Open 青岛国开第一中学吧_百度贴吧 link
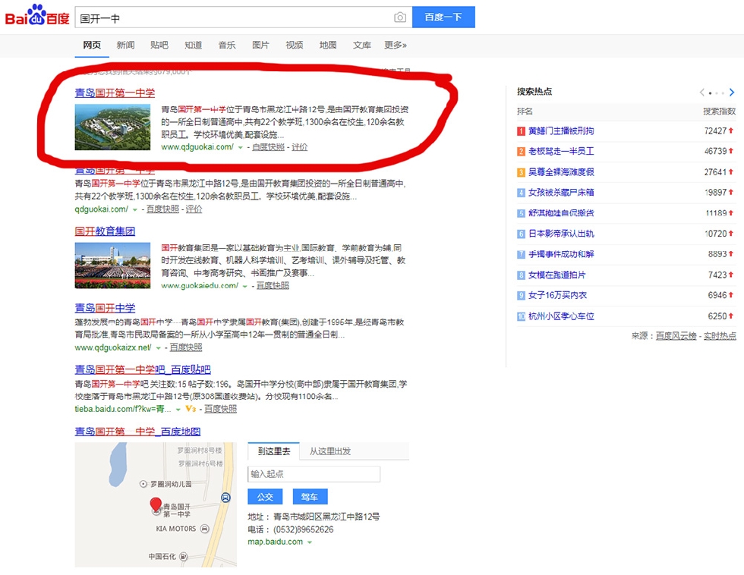 [x=143, y=369]
